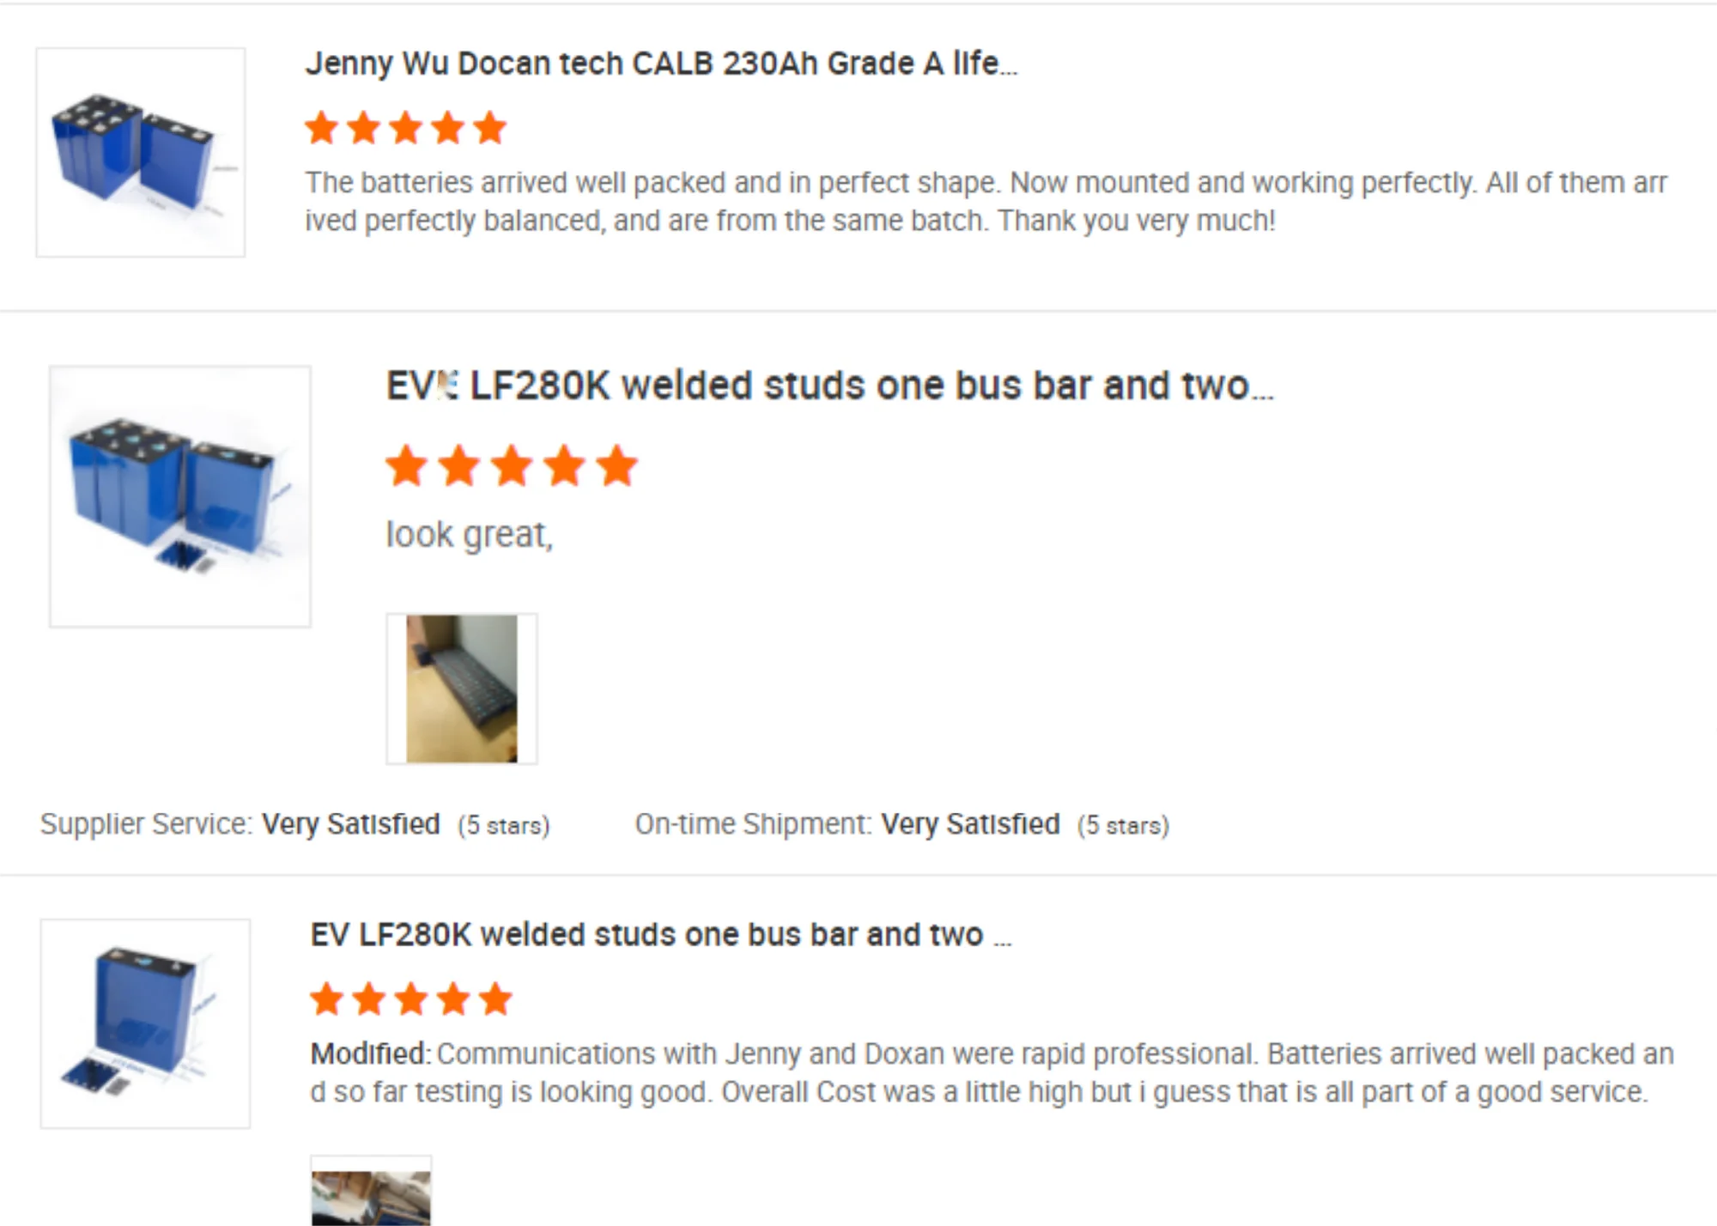Open the third review's single blue battery thumbnail
This screenshot has height=1226, width=1717.
[145, 1023]
